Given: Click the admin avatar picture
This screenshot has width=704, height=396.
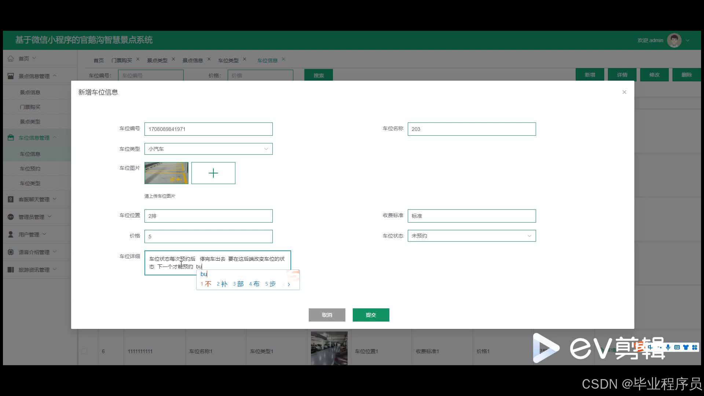Looking at the screenshot, I should [674, 40].
